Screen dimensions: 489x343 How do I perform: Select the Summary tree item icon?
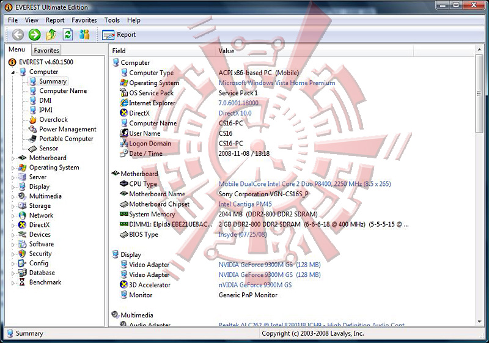tap(32, 81)
